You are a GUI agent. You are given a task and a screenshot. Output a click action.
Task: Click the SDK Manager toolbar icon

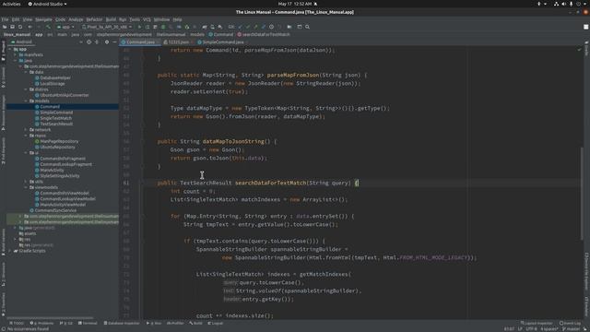point(220,27)
